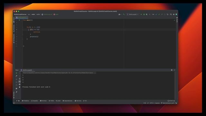Click the KotlinLoops.kt file breadcrumb
This screenshot has height=116, width=206.
click(47, 14)
